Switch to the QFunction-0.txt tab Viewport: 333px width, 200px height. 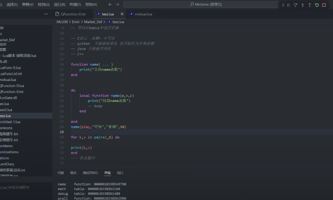pos(73,14)
